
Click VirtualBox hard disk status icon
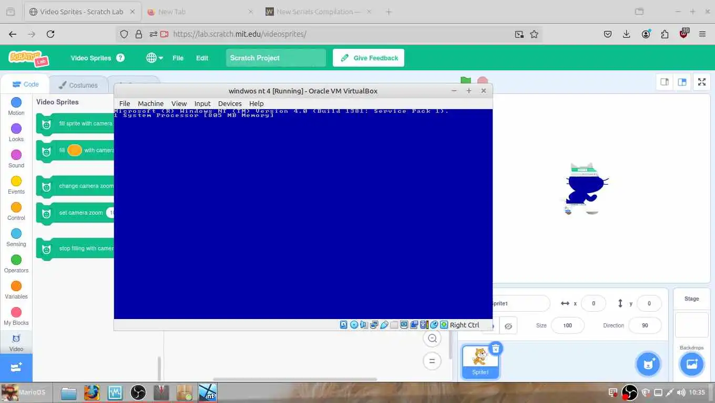point(344,325)
